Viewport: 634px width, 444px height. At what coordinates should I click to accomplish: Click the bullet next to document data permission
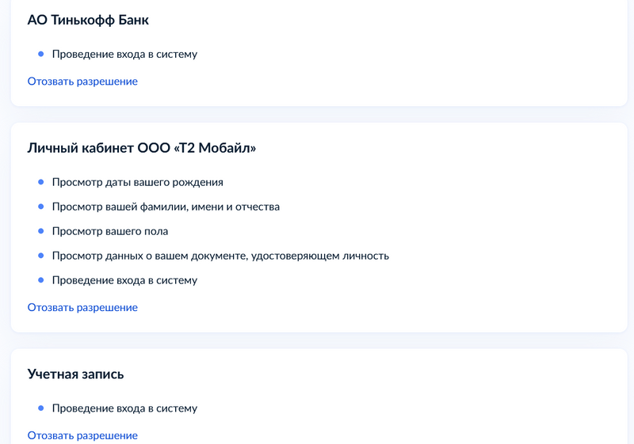tap(40, 256)
